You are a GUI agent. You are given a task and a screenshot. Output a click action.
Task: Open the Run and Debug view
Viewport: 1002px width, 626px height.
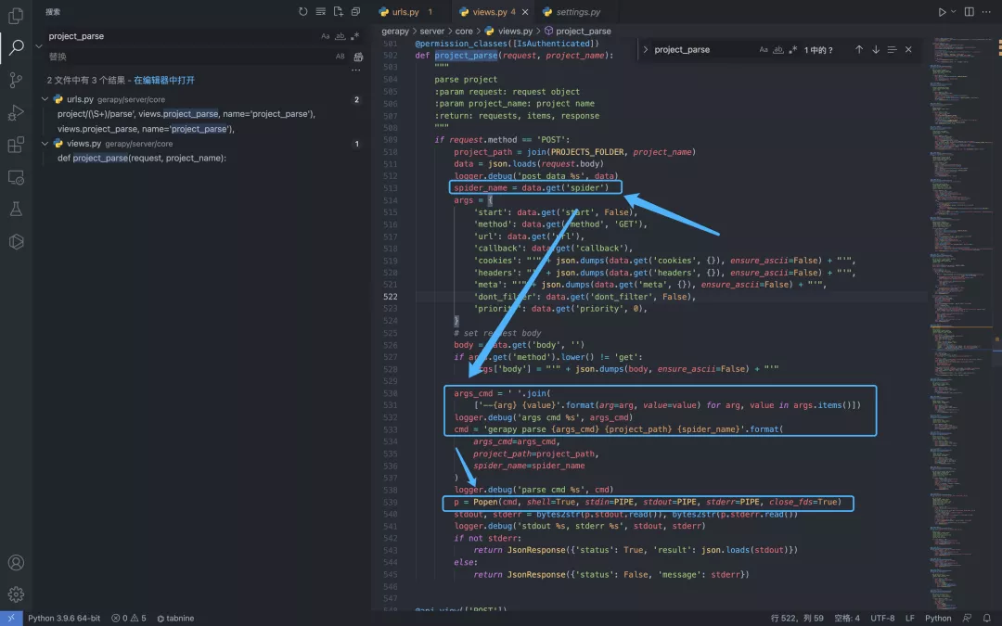pos(16,113)
